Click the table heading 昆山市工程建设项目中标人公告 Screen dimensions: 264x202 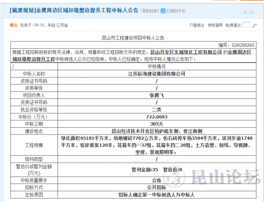click(x=133, y=38)
